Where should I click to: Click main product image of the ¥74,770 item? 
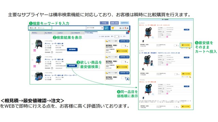pyautogui.click(x=148, y=33)
